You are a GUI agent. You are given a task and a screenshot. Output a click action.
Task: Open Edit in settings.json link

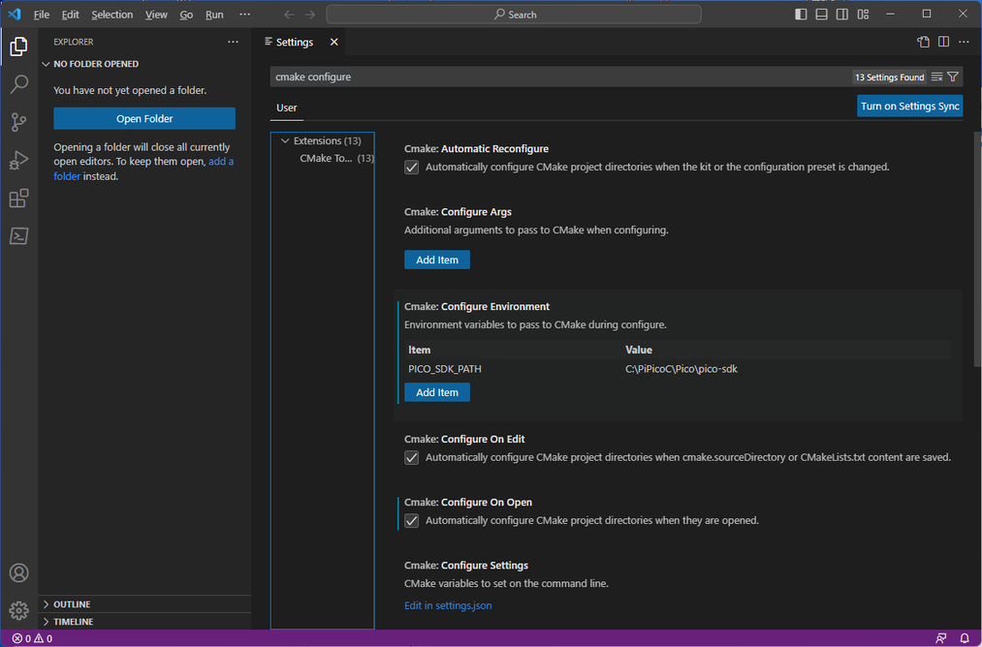448,605
